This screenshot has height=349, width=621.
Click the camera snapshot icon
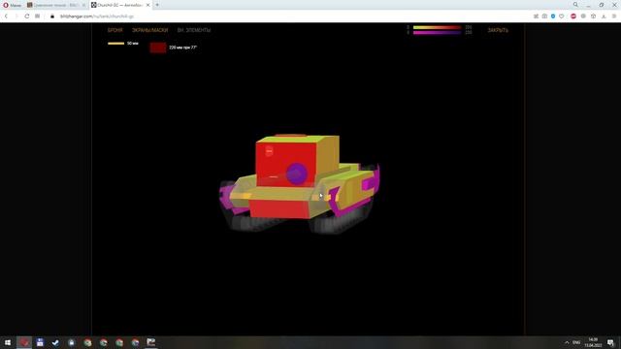(x=544, y=16)
